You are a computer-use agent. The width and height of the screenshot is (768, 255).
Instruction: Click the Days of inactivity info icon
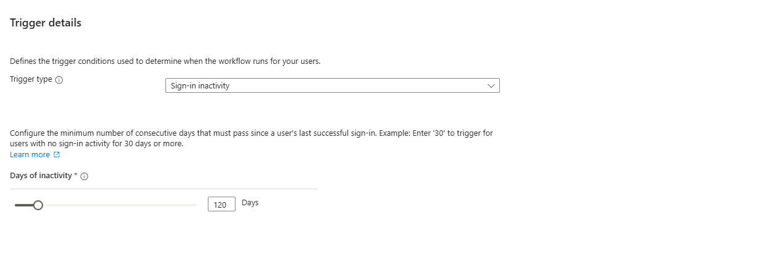coord(85,176)
